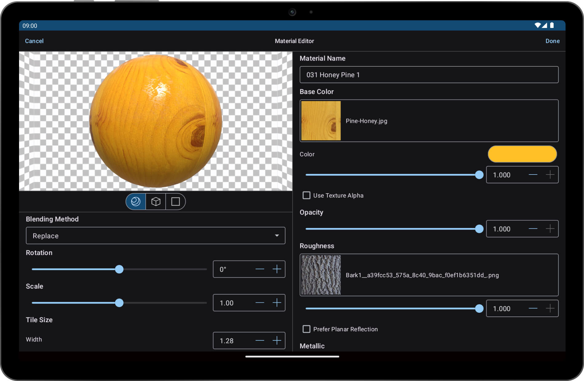Check the battery status icon
The image size is (584, 381).
[552, 26]
